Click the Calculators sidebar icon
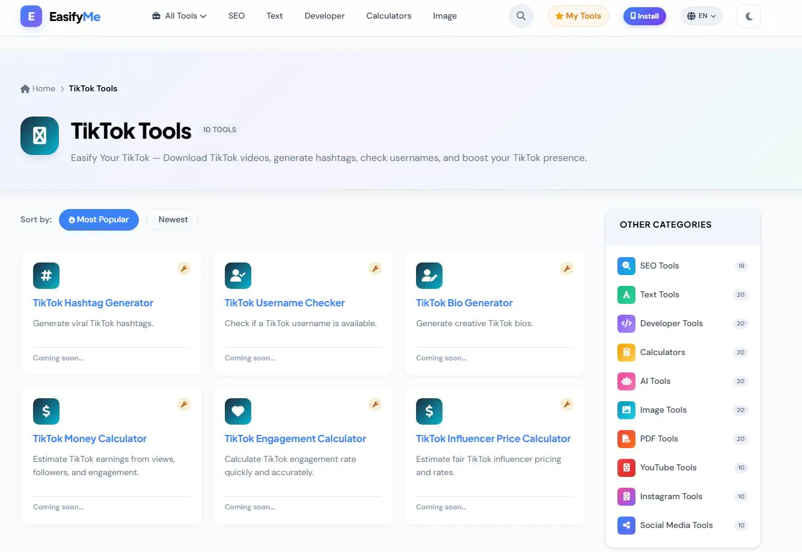Screen dimensions: 802x552 click(x=626, y=353)
